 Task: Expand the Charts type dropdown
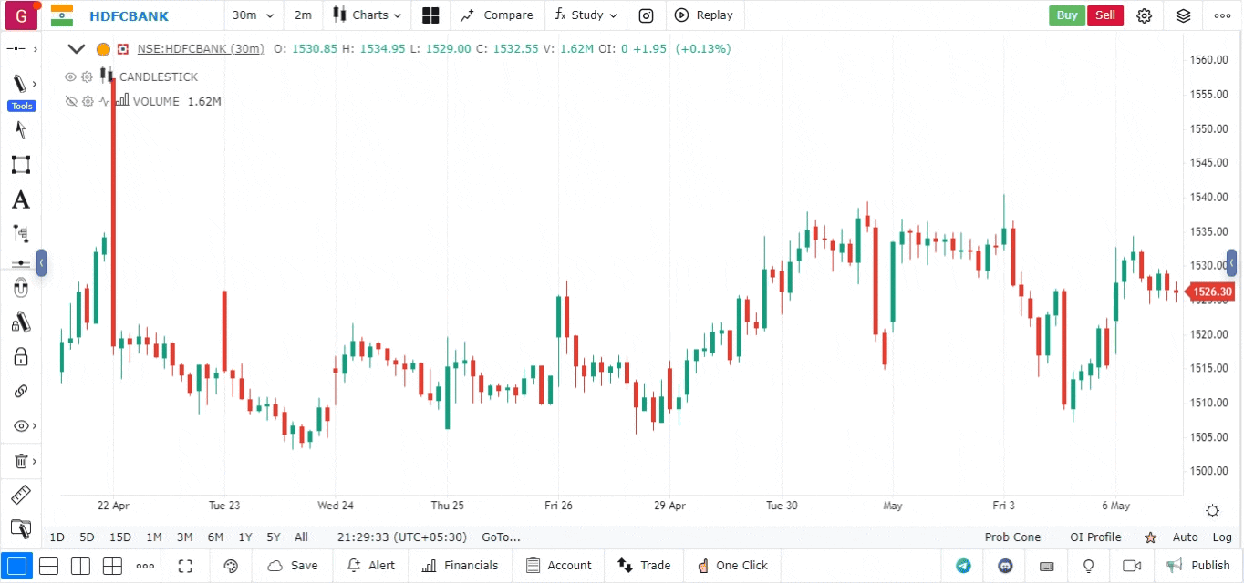(367, 15)
